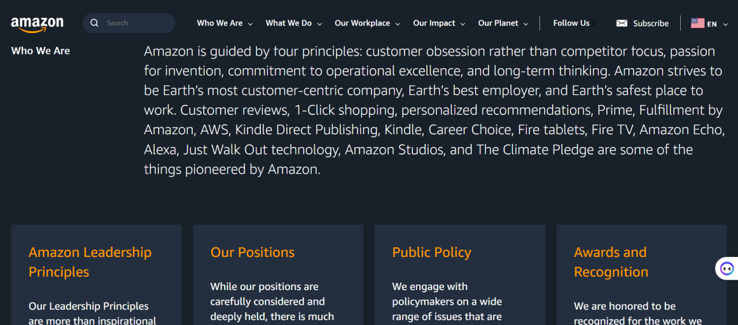
Task: Open the Our Positions card heading
Action: (253, 252)
